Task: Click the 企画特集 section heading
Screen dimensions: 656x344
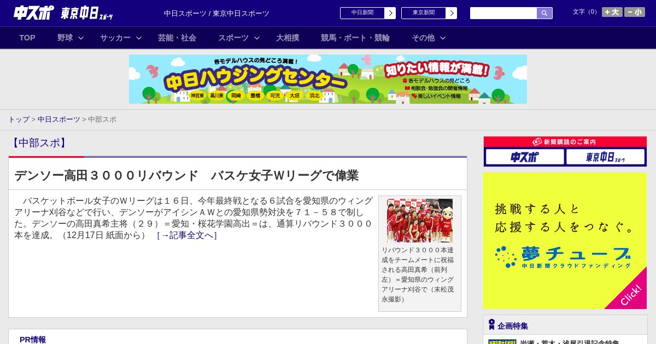Action: click(513, 325)
